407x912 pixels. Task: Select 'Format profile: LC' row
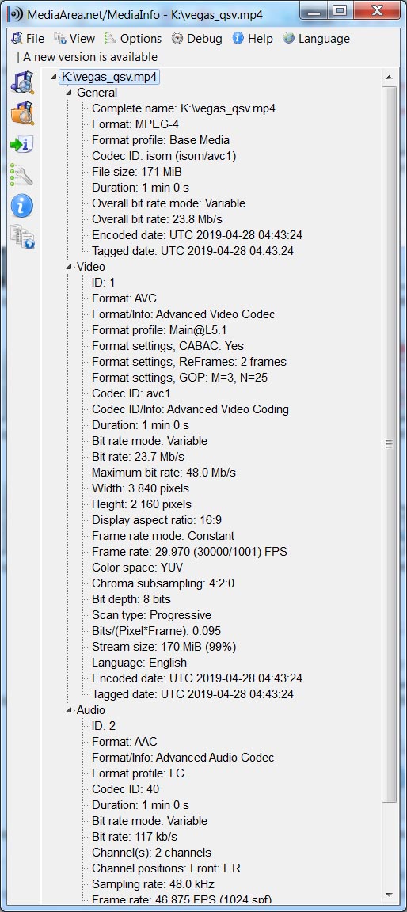click(x=138, y=773)
